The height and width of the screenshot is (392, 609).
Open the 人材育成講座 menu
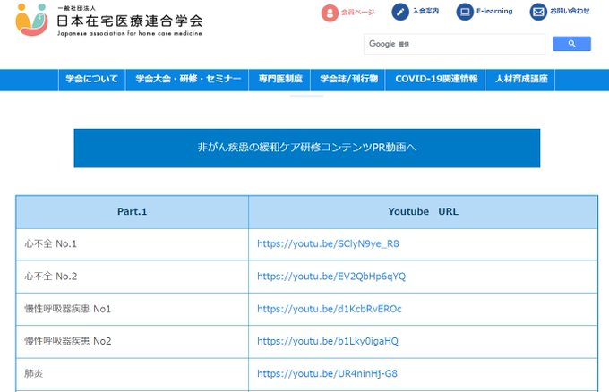(x=521, y=80)
